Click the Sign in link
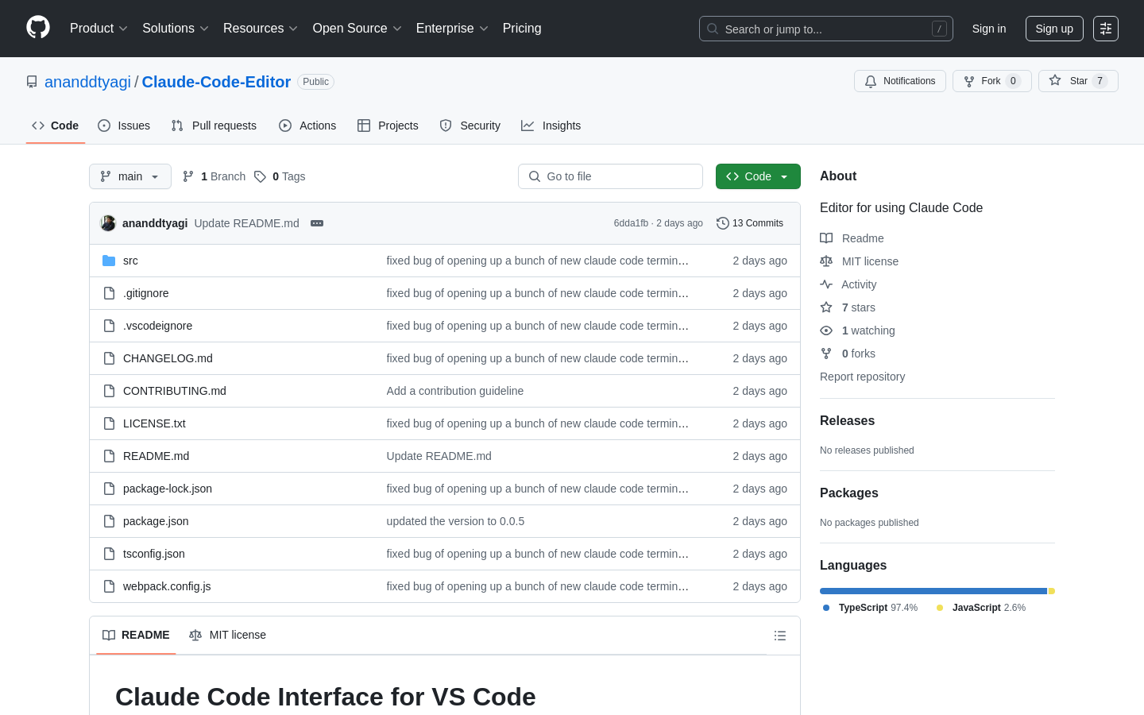 989,29
